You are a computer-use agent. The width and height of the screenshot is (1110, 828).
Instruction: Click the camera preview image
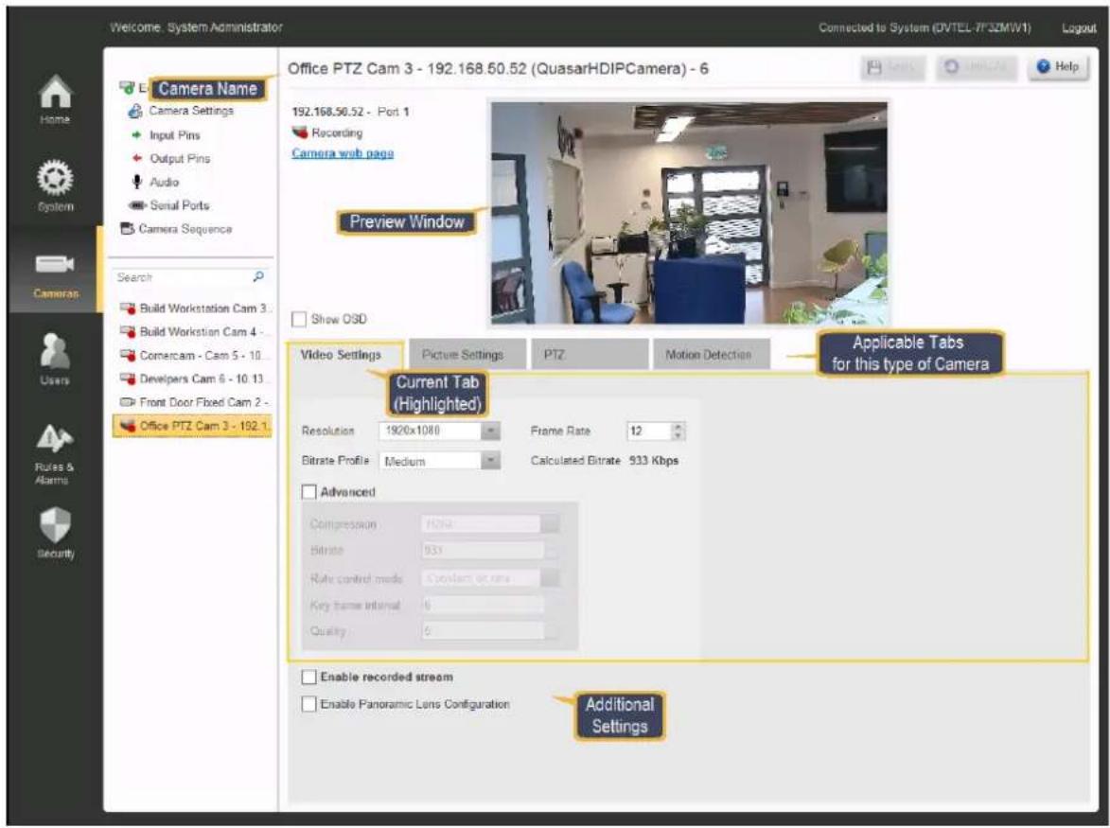coord(689,213)
